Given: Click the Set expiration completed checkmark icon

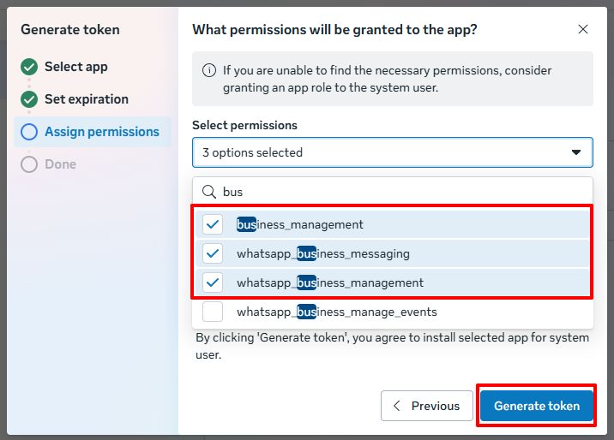Looking at the screenshot, I should click(x=29, y=99).
